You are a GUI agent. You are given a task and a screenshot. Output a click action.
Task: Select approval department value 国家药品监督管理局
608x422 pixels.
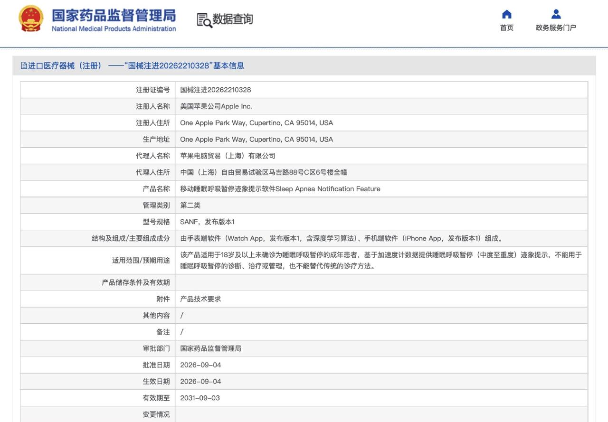[211, 348]
